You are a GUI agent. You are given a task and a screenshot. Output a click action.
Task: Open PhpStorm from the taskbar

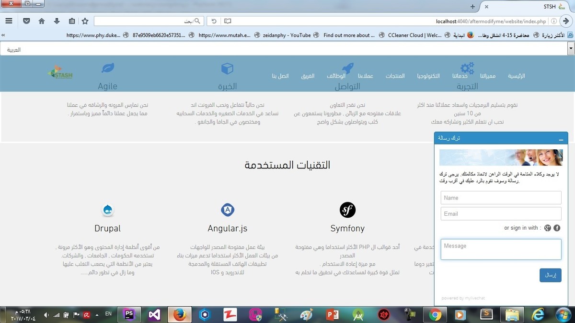129,314
